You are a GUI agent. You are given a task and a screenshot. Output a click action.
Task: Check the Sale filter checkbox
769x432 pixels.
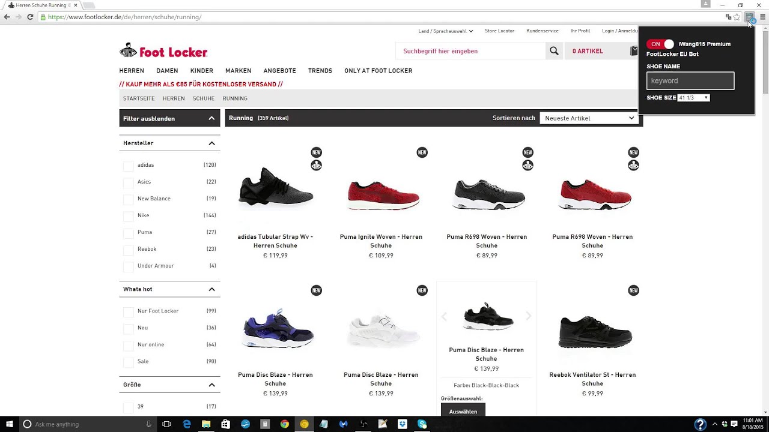pyautogui.click(x=128, y=362)
